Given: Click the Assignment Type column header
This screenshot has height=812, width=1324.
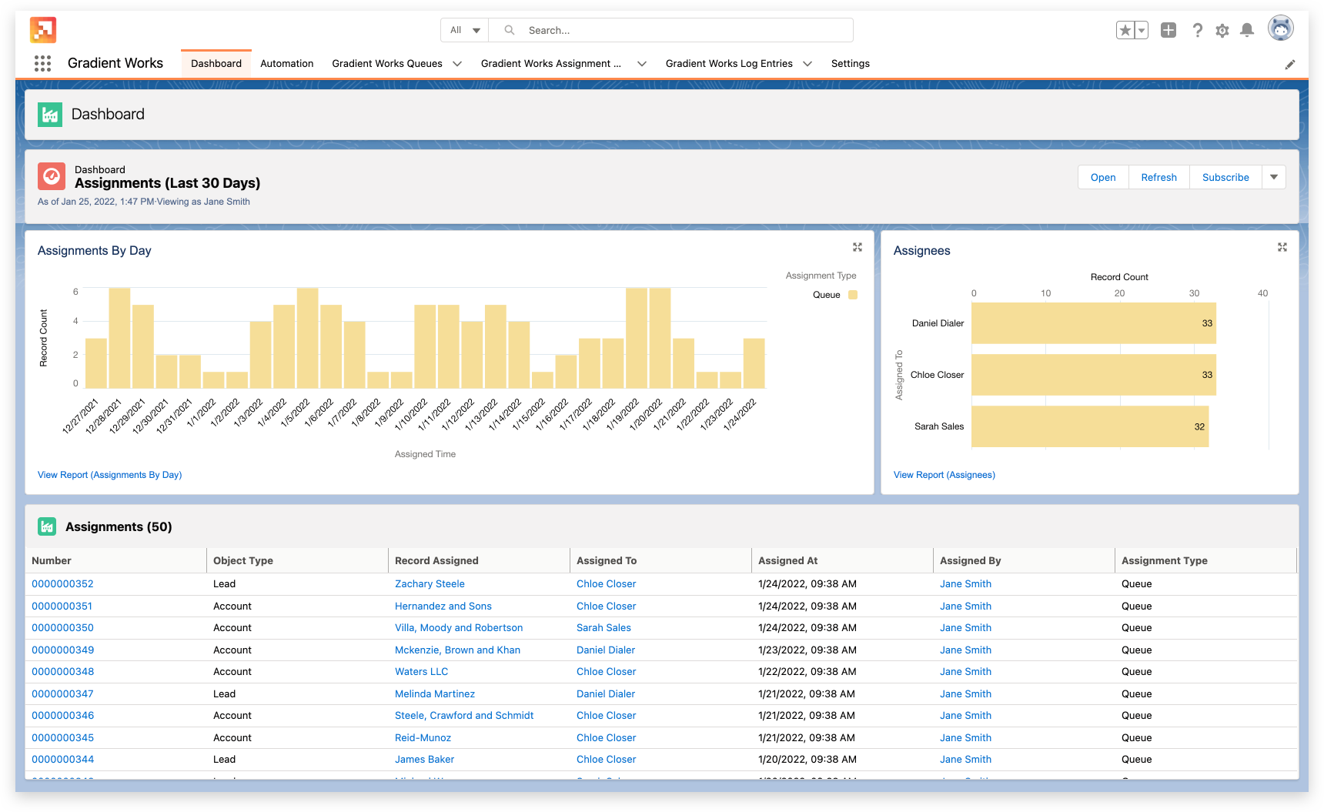Looking at the screenshot, I should pyautogui.click(x=1205, y=561).
